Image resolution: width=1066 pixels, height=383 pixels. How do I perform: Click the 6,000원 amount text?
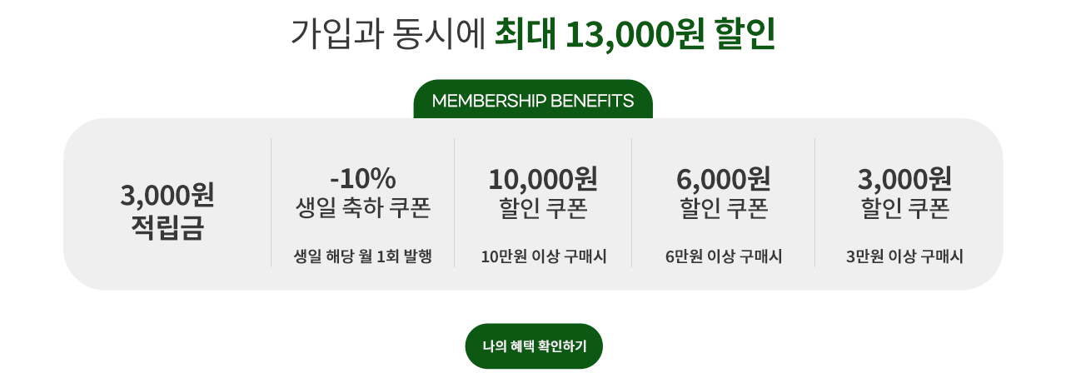click(x=724, y=178)
